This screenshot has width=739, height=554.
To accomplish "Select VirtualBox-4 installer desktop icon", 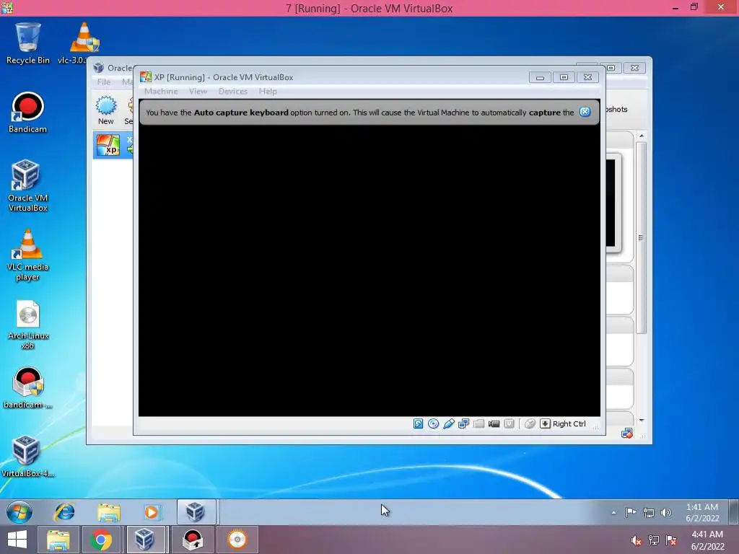I will click(x=28, y=457).
